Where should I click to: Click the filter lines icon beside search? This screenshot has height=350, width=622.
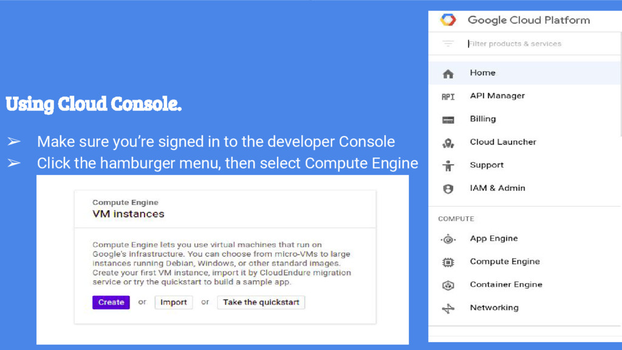pos(448,44)
